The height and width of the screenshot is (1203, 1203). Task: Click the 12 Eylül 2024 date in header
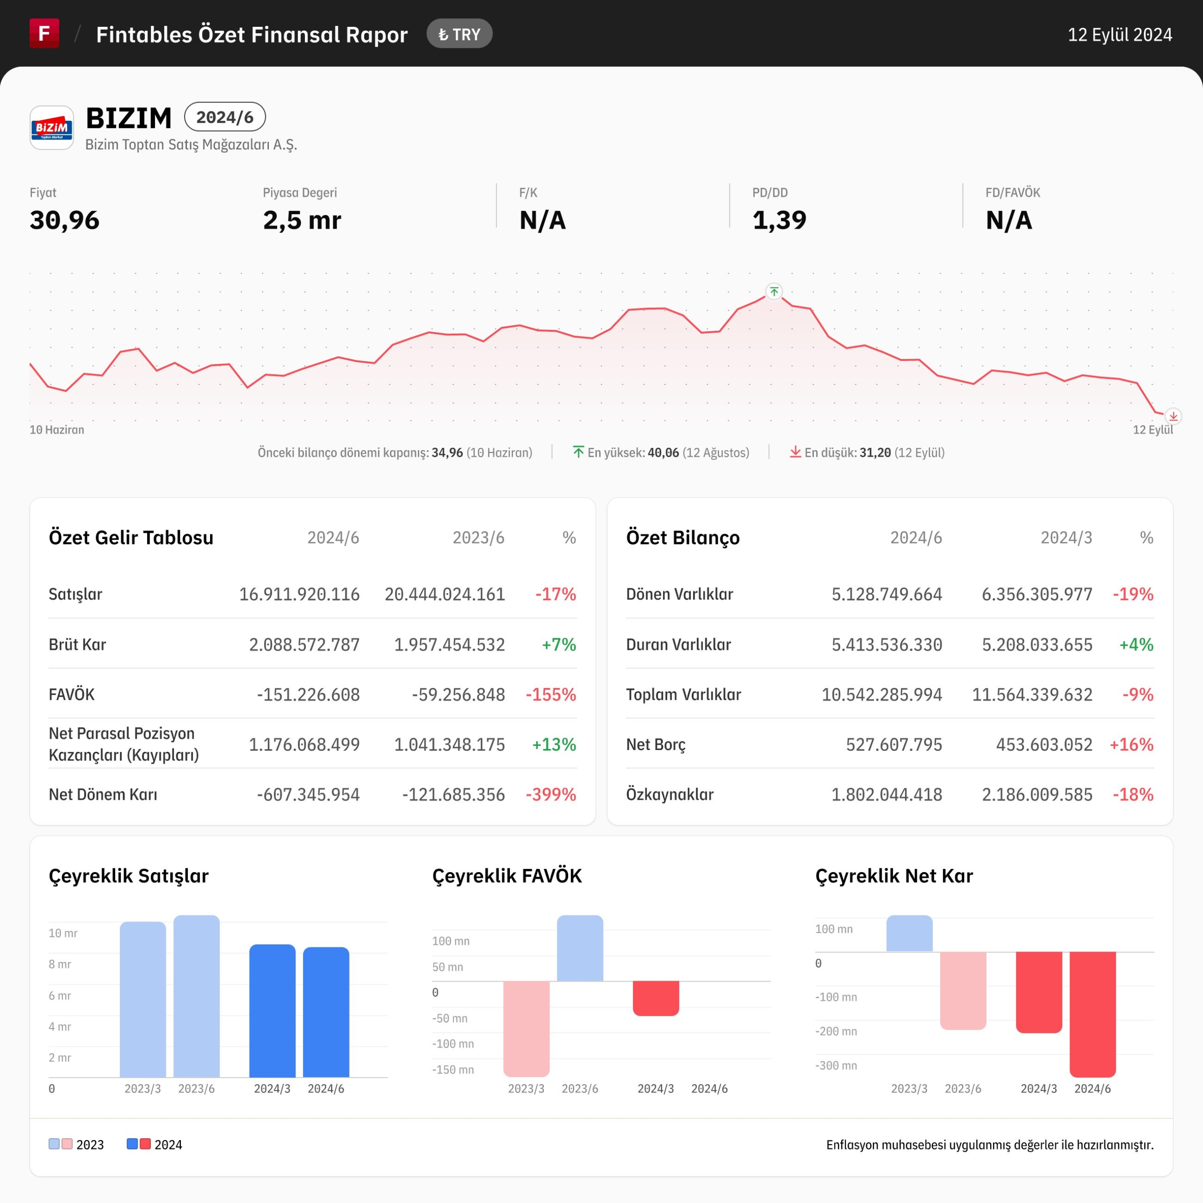click(1119, 34)
